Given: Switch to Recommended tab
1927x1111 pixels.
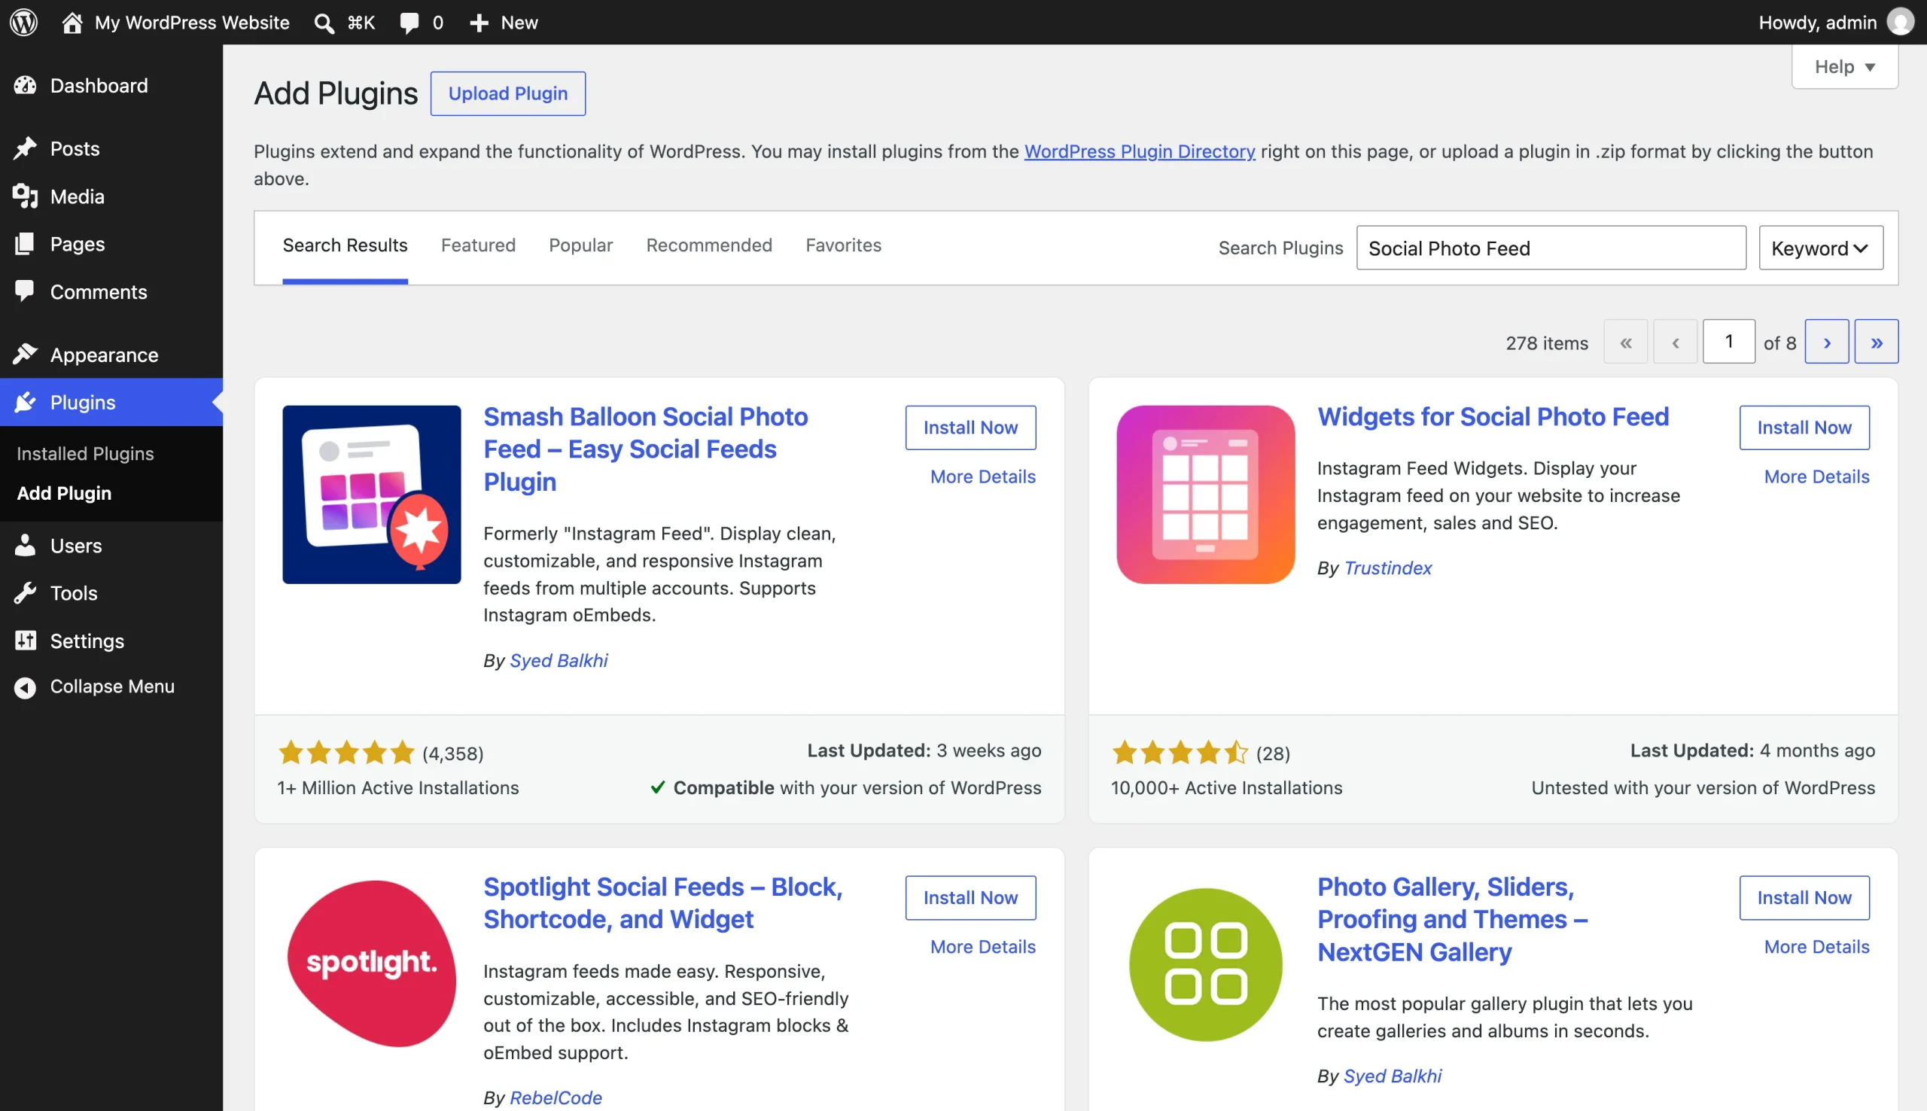Looking at the screenshot, I should coord(709,245).
